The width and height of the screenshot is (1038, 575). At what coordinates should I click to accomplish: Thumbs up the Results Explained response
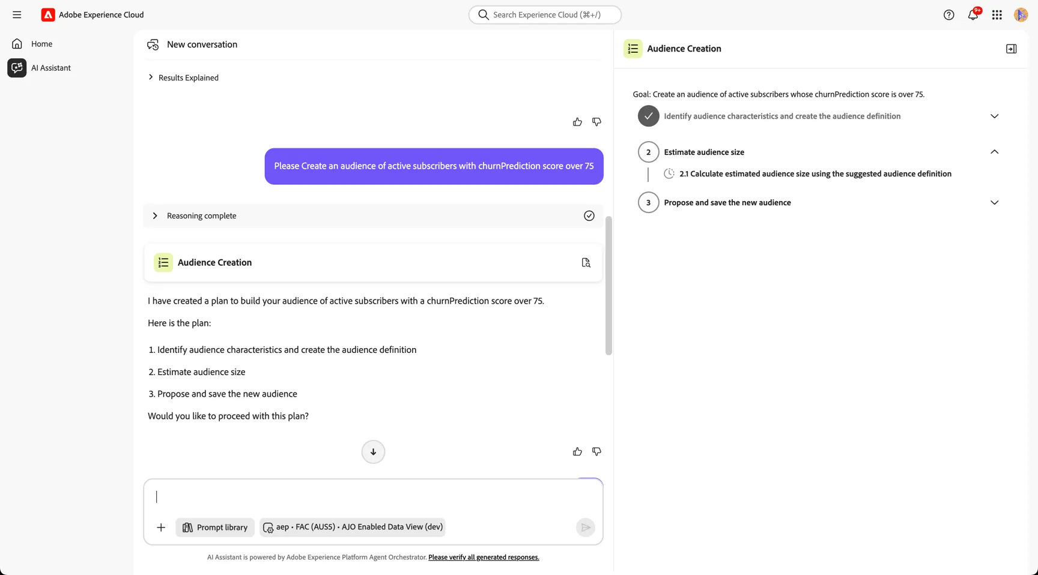[577, 122]
